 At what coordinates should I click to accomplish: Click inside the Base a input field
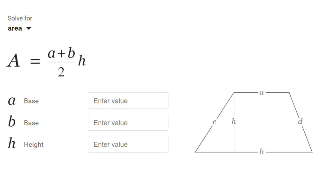coord(128,101)
